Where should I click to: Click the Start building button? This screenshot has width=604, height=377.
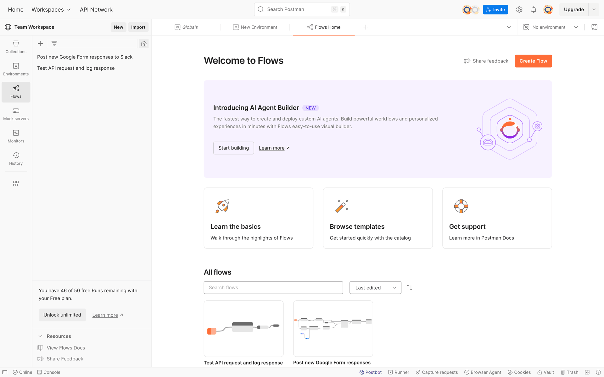pos(233,148)
